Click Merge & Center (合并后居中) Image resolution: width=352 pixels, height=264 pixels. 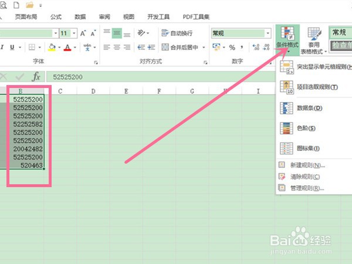point(180,47)
